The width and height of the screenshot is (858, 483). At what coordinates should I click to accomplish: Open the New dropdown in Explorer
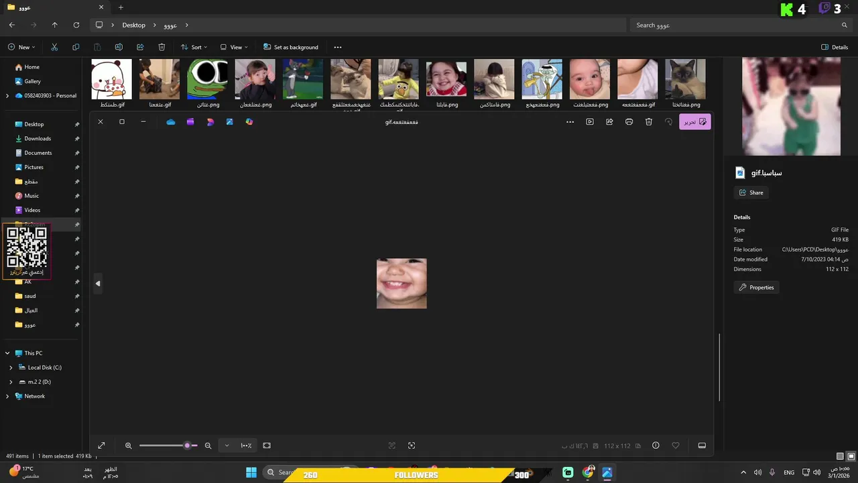(23, 47)
